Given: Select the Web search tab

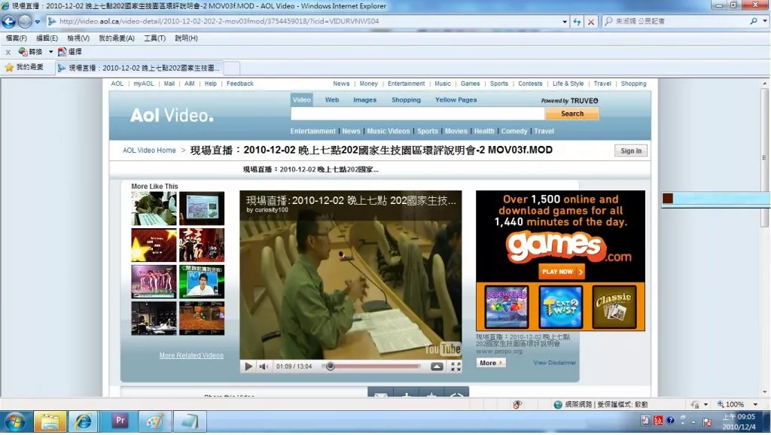Looking at the screenshot, I should coord(332,100).
